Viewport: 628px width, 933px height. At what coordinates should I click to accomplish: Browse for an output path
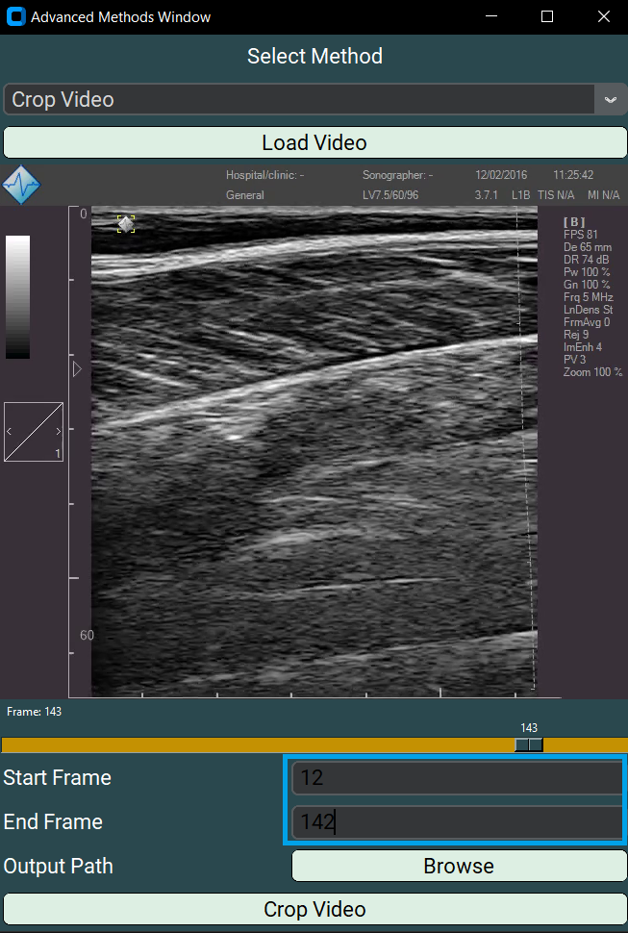pos(459,867)
